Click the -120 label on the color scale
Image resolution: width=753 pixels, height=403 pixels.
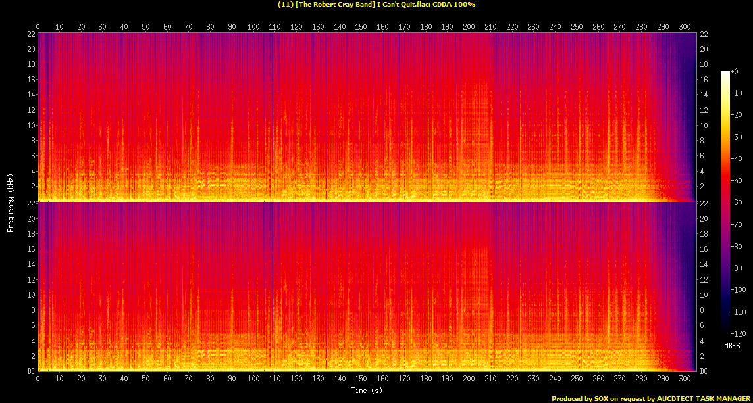739,333
